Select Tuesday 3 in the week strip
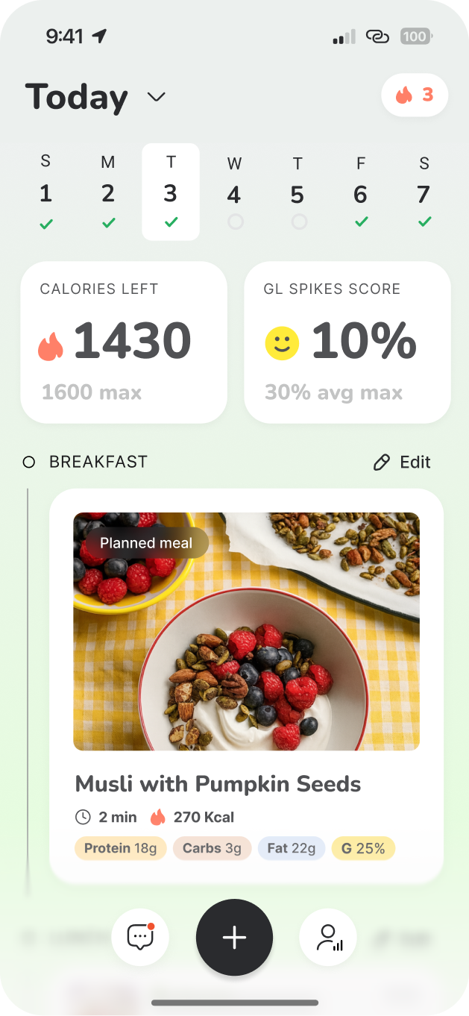Screen dimensions: 469x1016 [x=171, y=190]
